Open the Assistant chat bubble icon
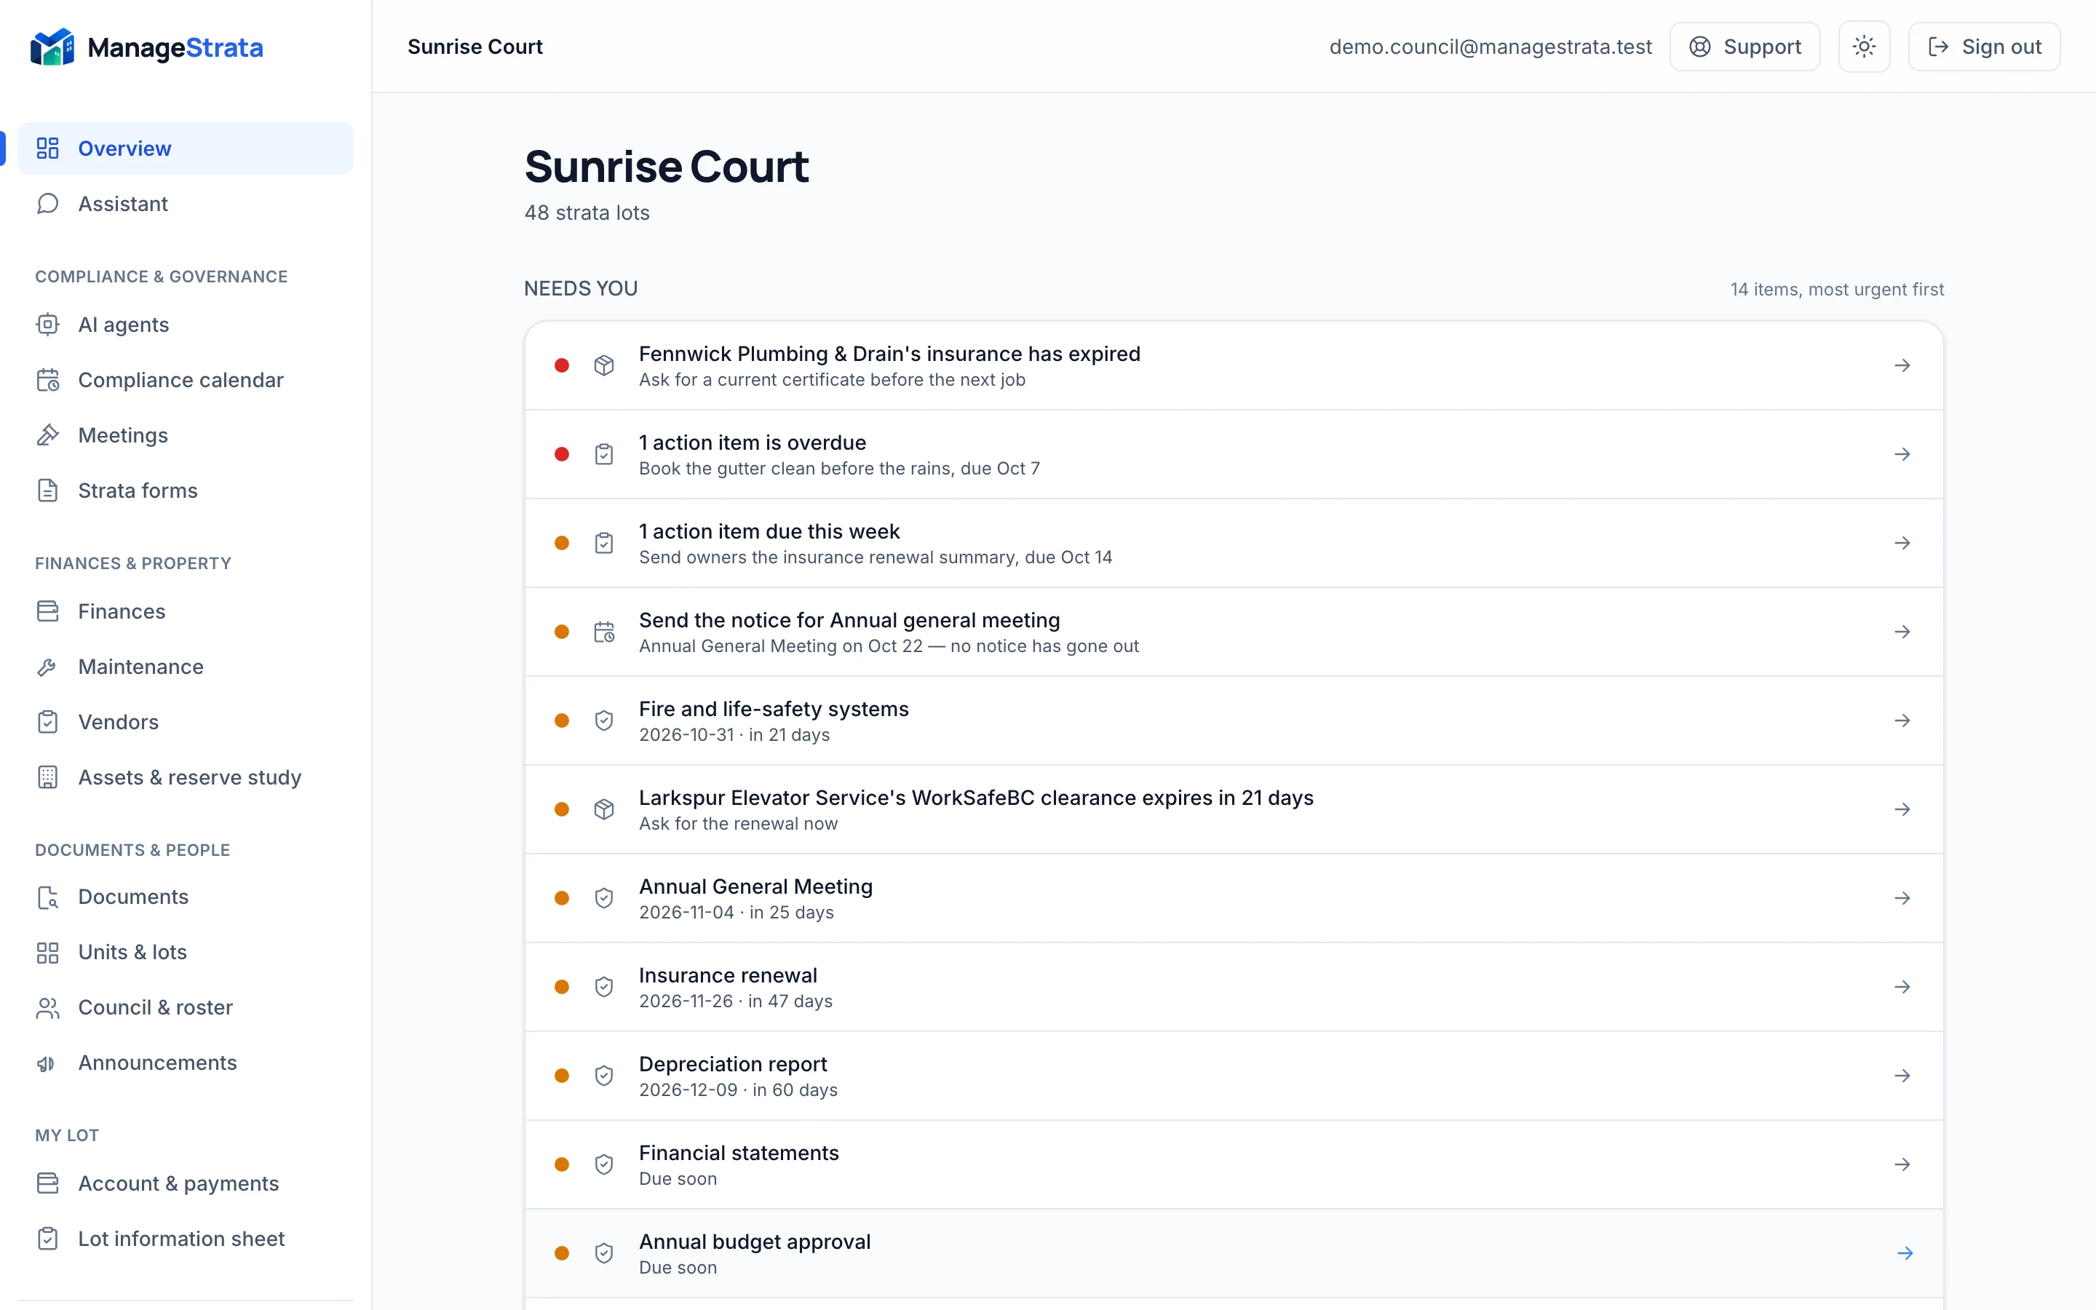The width and height of the screenshot is (2096, 1310). pos(47,204)
